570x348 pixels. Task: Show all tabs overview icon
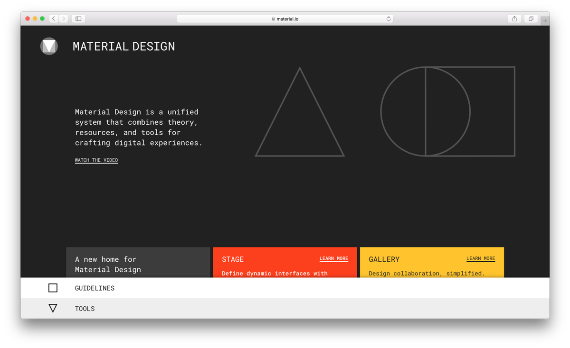[x=531, y=18]
